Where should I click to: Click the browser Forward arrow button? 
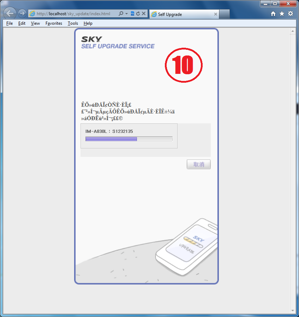point(22,13)
